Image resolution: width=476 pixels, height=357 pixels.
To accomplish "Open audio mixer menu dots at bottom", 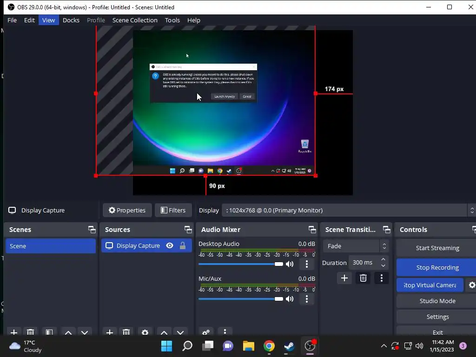I will 225,332.
